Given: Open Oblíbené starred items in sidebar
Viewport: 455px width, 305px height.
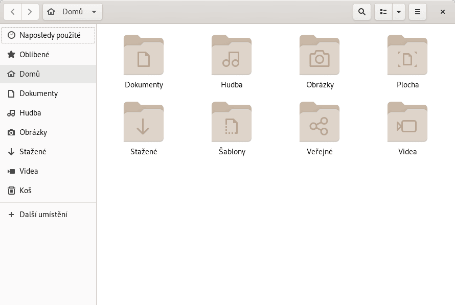Looking at the screenshot, I should (x=48, y=55).
